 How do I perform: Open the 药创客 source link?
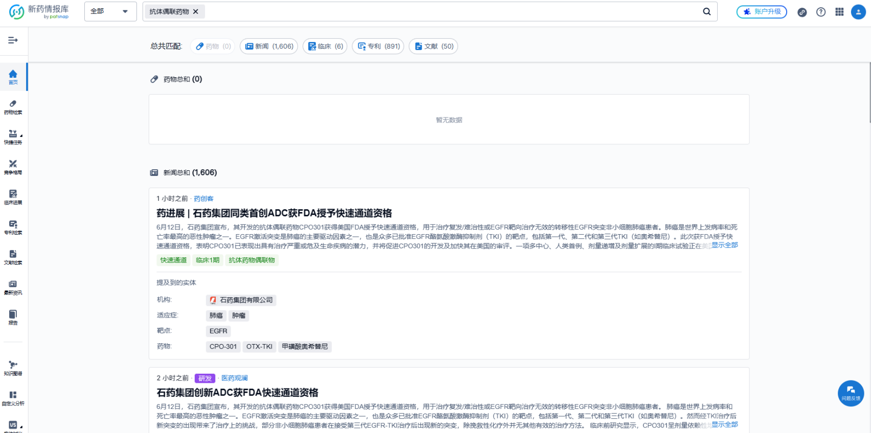click(203, 199)
